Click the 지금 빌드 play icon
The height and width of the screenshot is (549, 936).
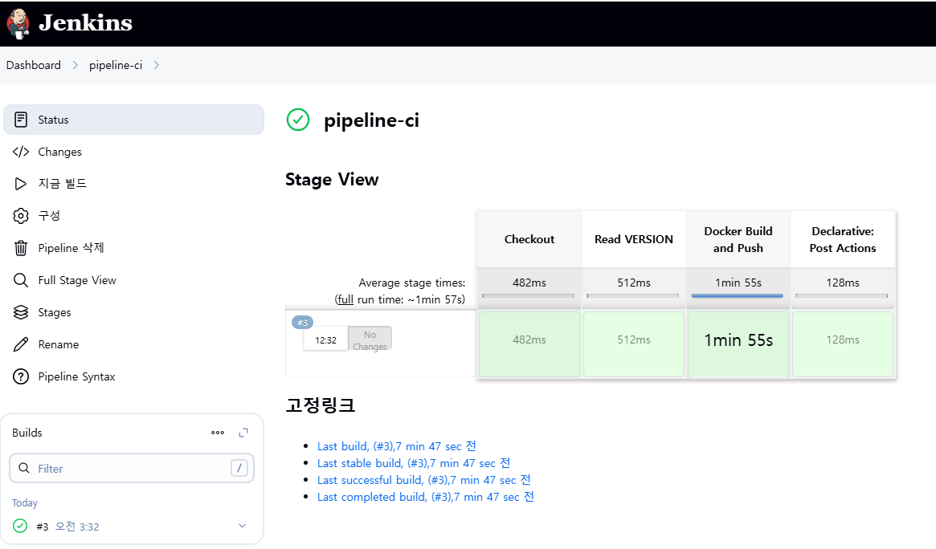21,184
